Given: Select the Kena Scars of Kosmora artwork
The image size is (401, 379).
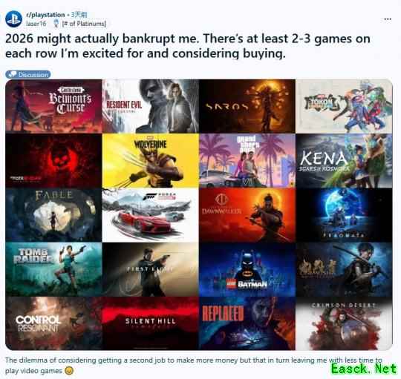Looking at the screenshot, I should point(344,161).
